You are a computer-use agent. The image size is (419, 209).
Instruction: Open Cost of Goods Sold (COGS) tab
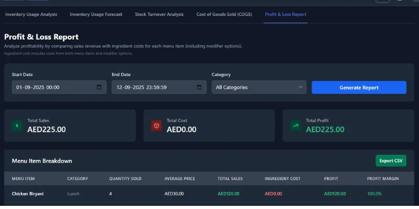(224, 14)
